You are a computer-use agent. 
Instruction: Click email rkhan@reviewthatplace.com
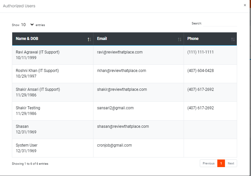(122, 71)
